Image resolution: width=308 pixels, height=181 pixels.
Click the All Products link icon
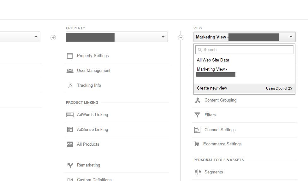[x=70, y=144]
